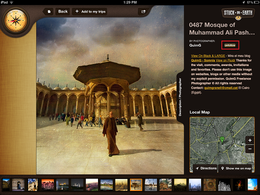
Task: Toggle unfollow for photographer QuimG
Action: point(230,45)
